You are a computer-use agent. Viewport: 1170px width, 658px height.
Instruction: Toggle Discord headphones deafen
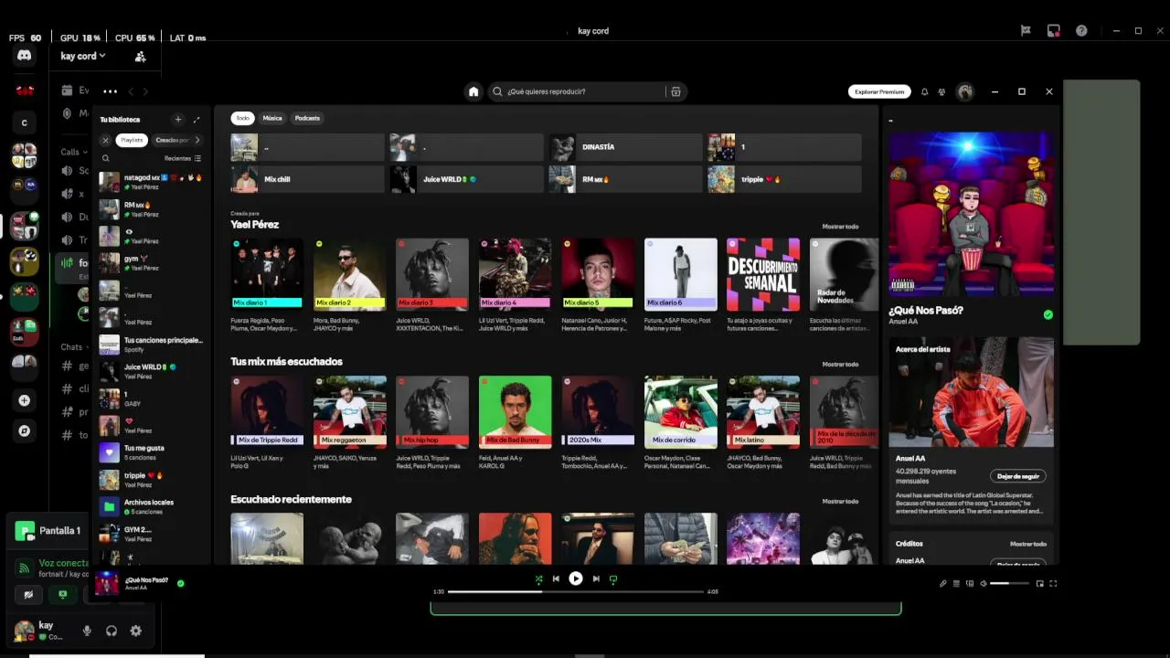(112, 631)
